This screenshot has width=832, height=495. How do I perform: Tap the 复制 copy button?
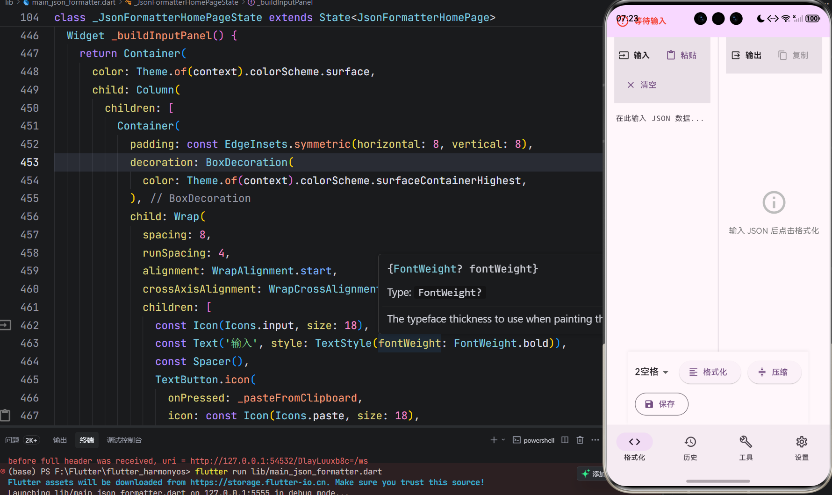793,55
